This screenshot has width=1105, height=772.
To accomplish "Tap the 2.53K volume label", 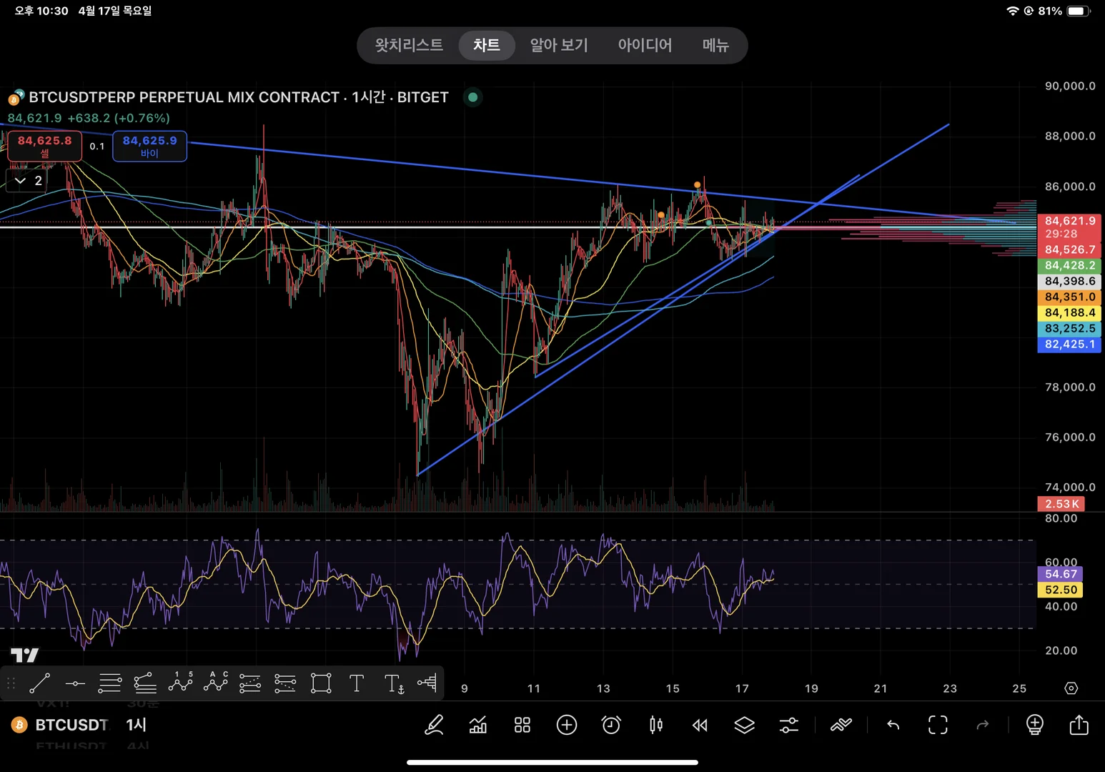I will click(1061, 504).
